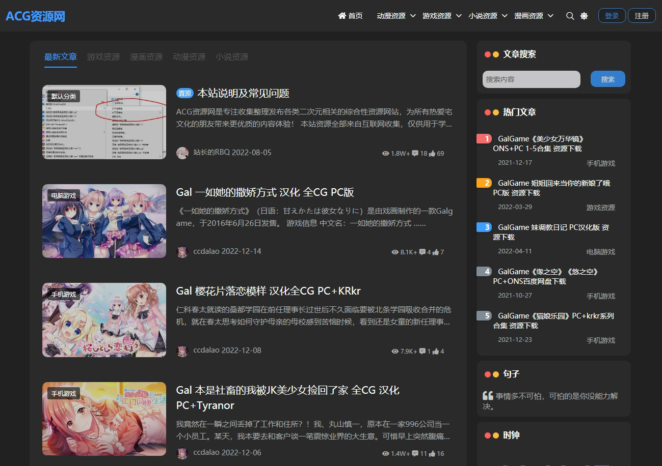The height and width of the screenshot is (466, 662).
Task: Click the view-count eye icon on 樱花片落恋模样
Action: [x=395, y=351]
